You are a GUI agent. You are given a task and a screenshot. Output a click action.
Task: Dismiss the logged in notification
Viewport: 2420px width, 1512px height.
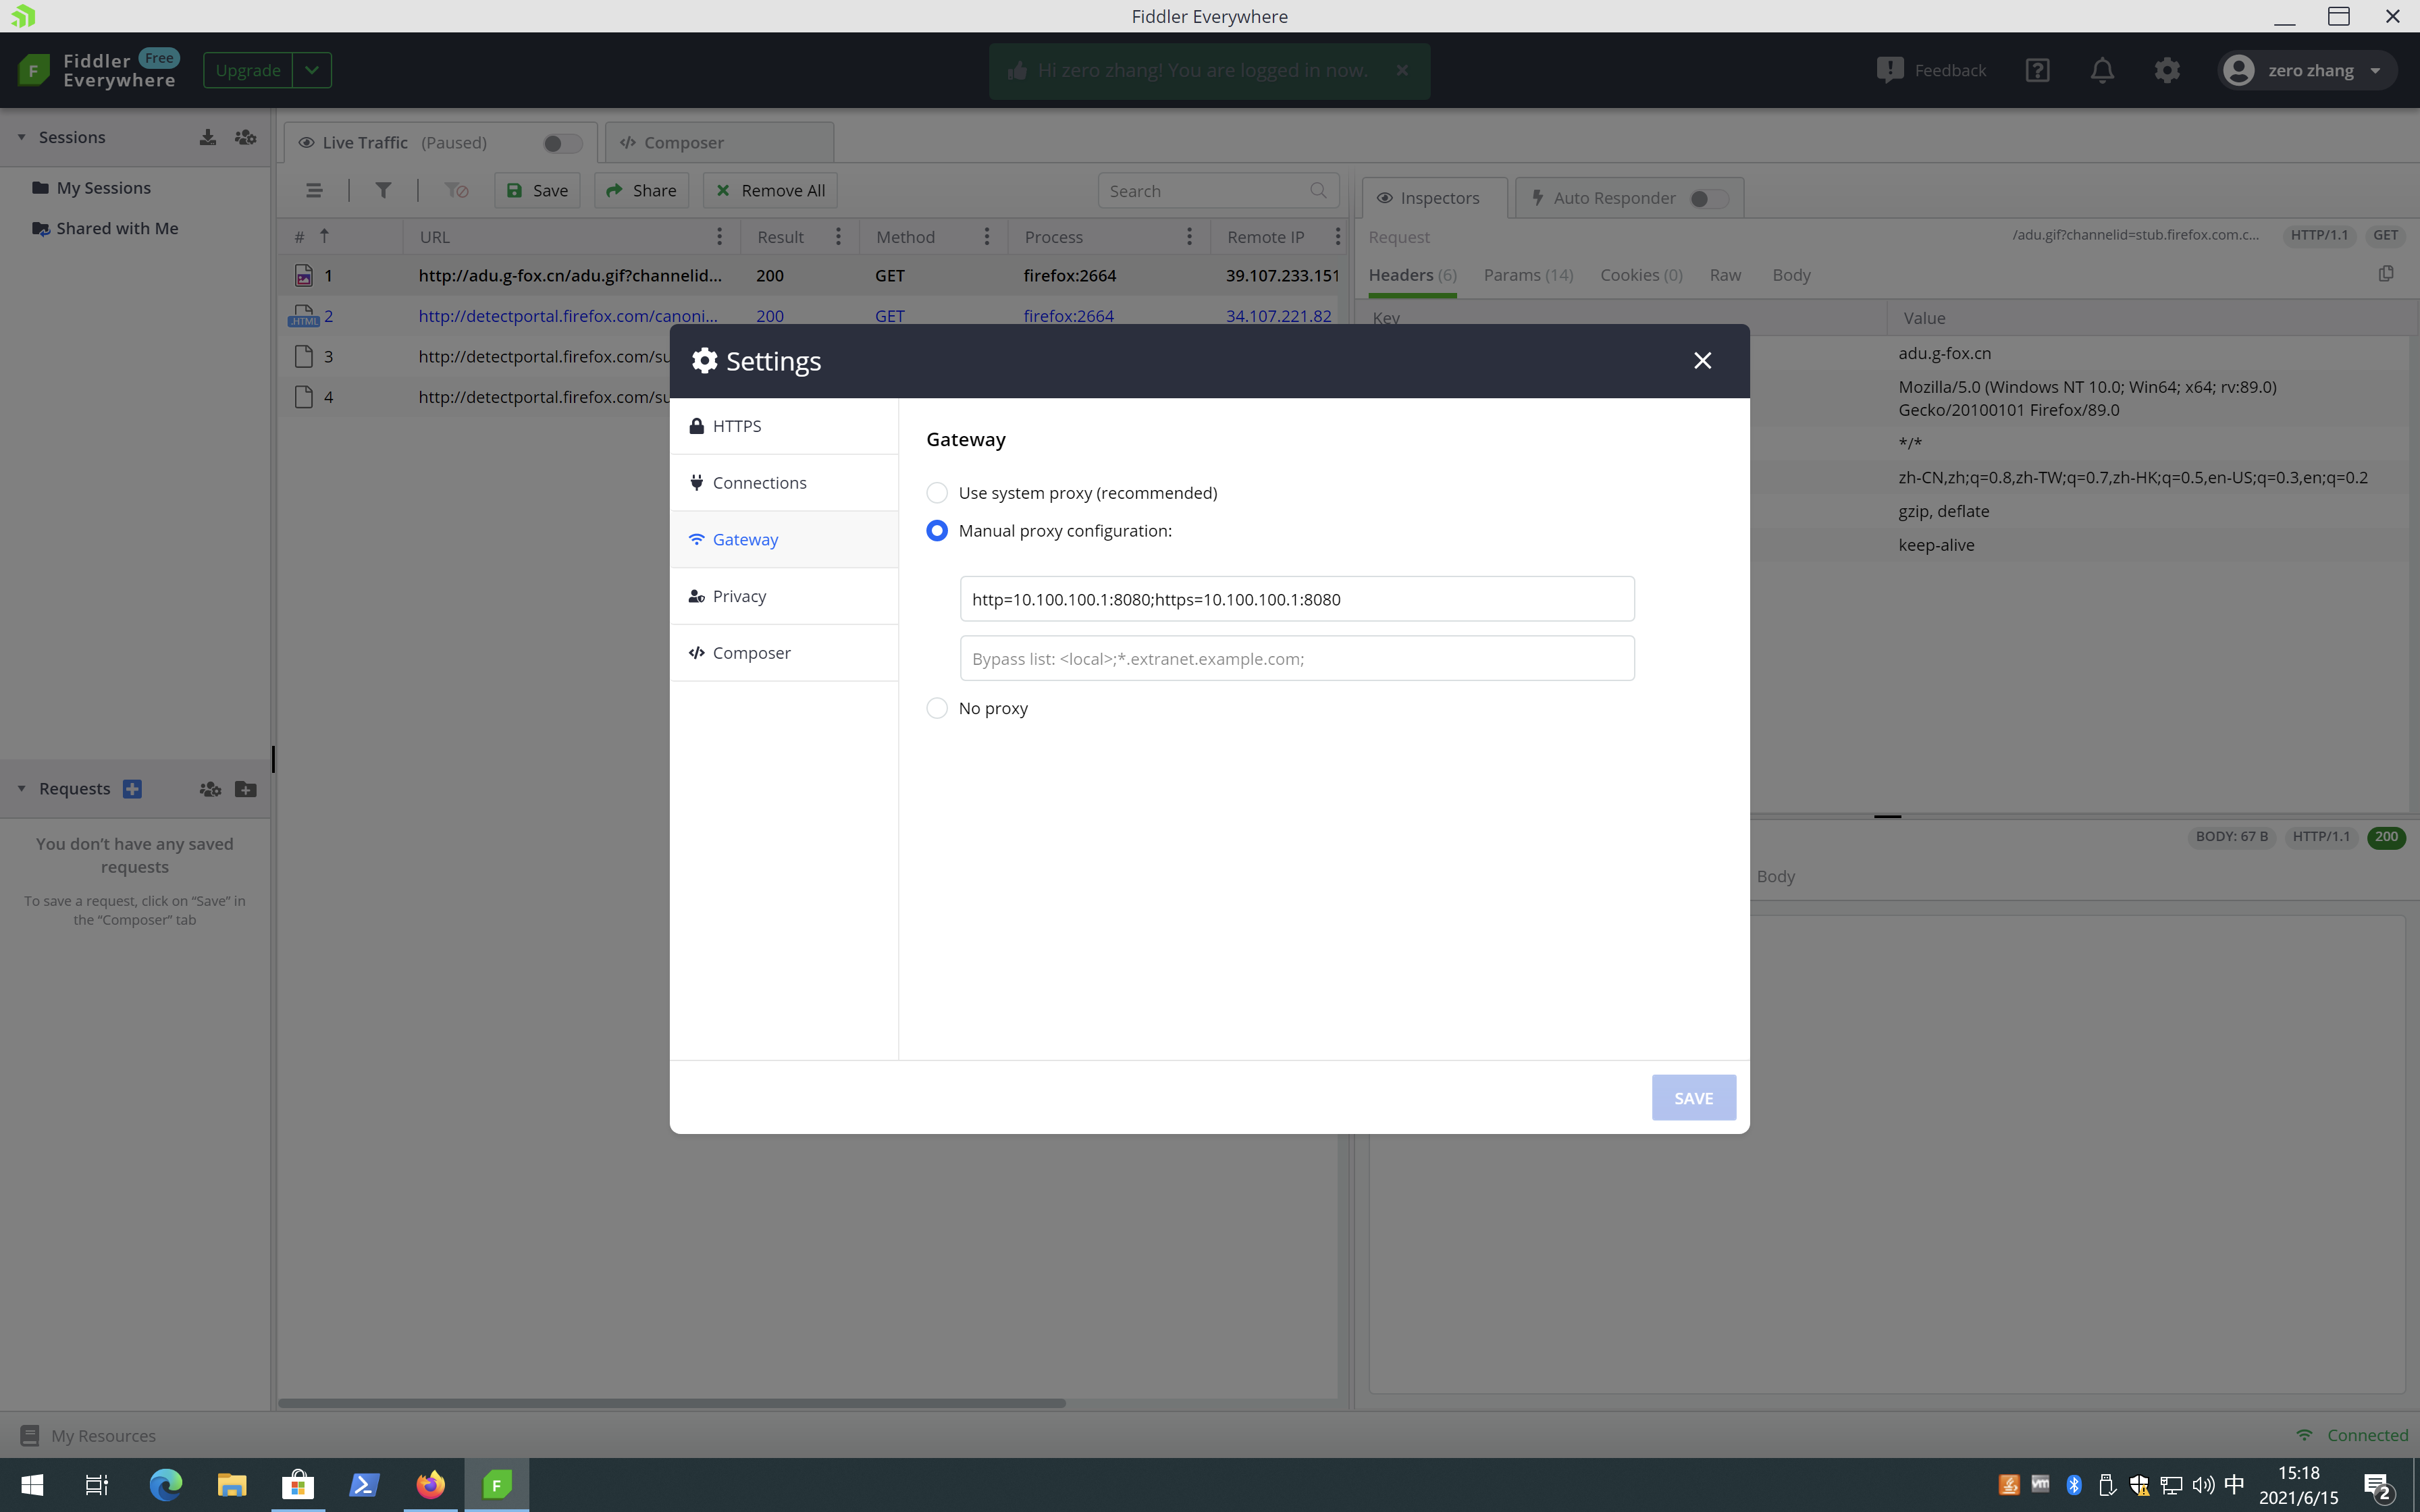click(1402, 70)
